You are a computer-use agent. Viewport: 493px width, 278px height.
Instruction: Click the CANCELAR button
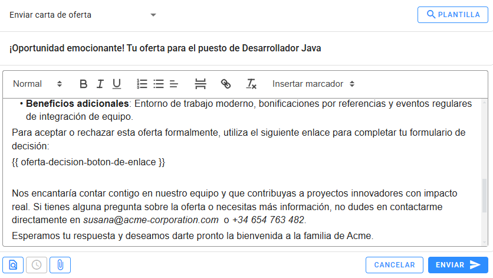tap(395, 265)
